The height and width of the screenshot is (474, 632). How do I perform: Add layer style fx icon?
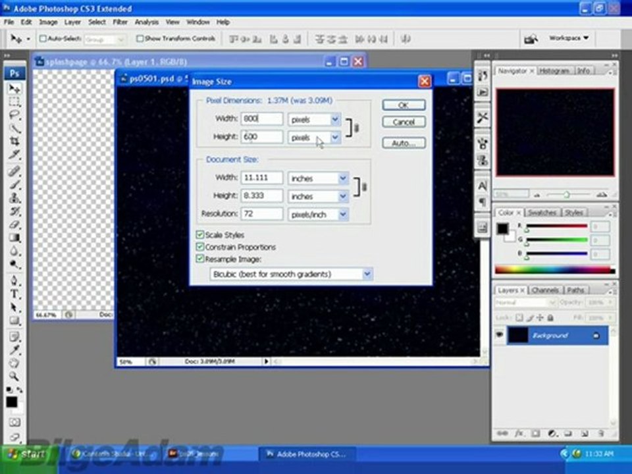coord(519,434)
